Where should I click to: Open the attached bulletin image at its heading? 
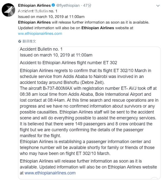coord(41,49)
